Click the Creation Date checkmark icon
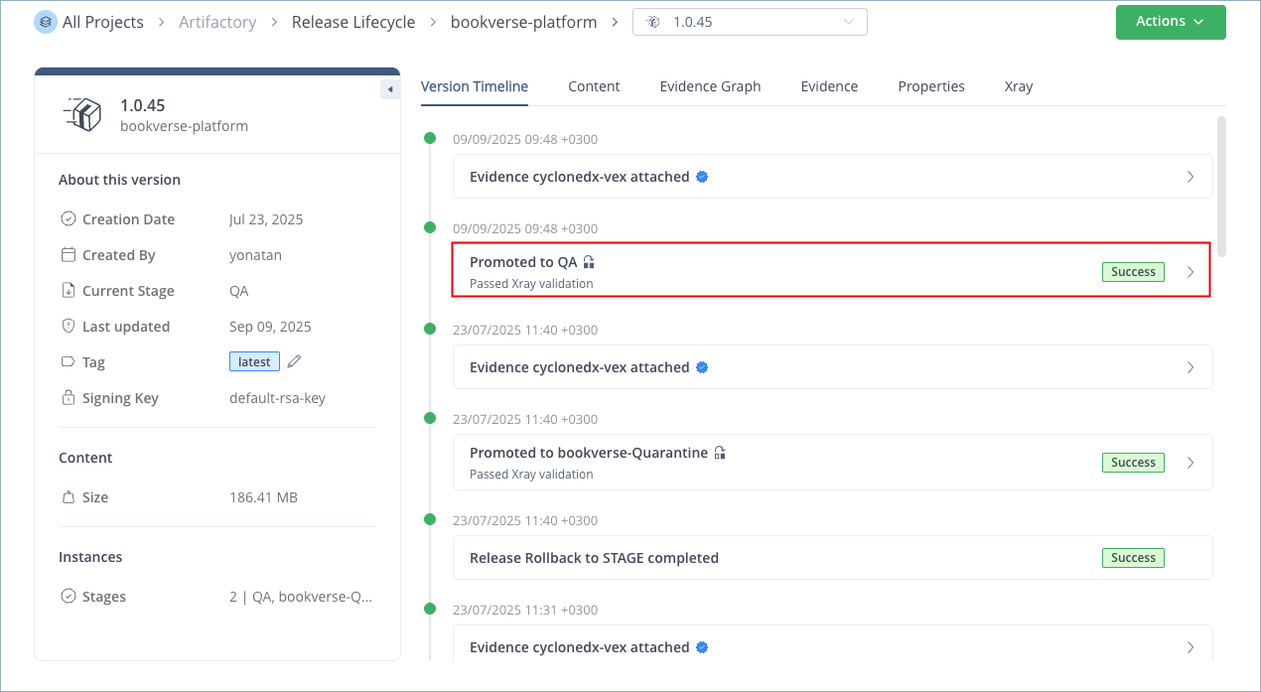The width and height of the screenshot is (1261, 692). (x=69, y=219)
